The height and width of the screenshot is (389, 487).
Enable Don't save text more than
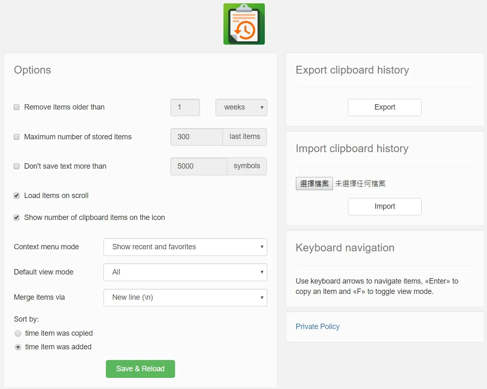tap(17, 166)
